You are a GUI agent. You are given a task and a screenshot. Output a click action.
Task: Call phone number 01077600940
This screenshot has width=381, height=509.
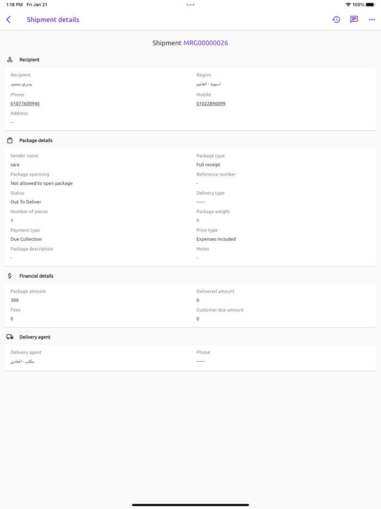25,104
